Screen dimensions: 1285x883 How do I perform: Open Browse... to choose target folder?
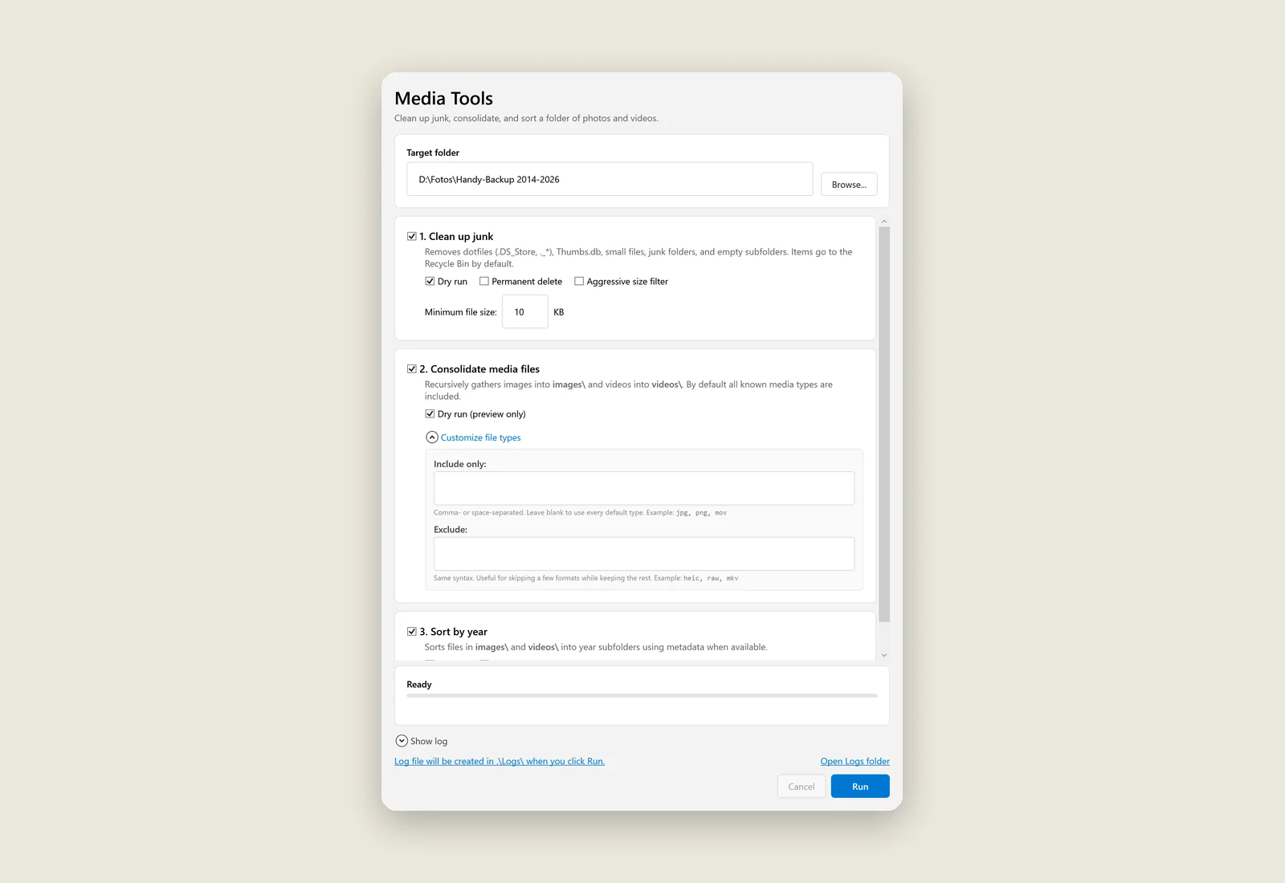click(849, 185)
